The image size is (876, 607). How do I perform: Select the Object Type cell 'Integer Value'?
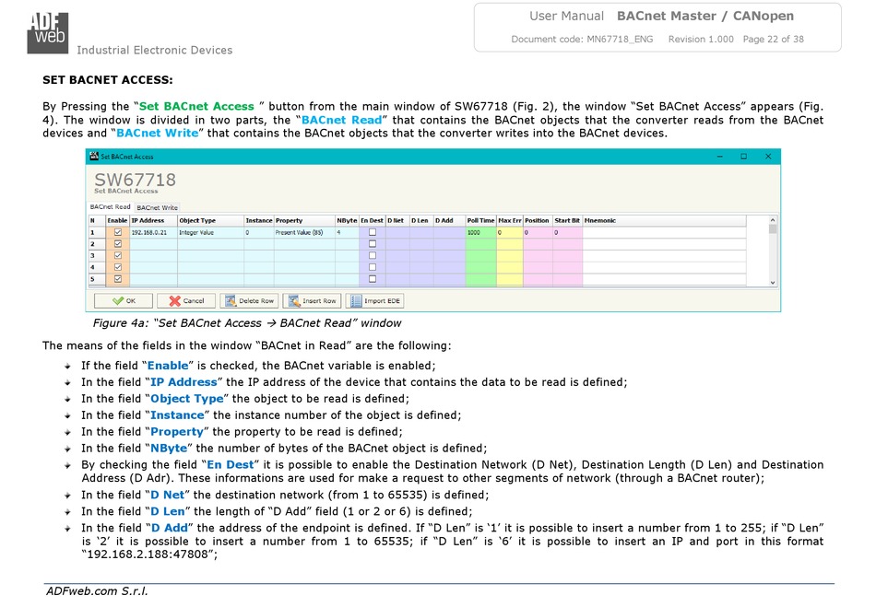coord(210,232)
